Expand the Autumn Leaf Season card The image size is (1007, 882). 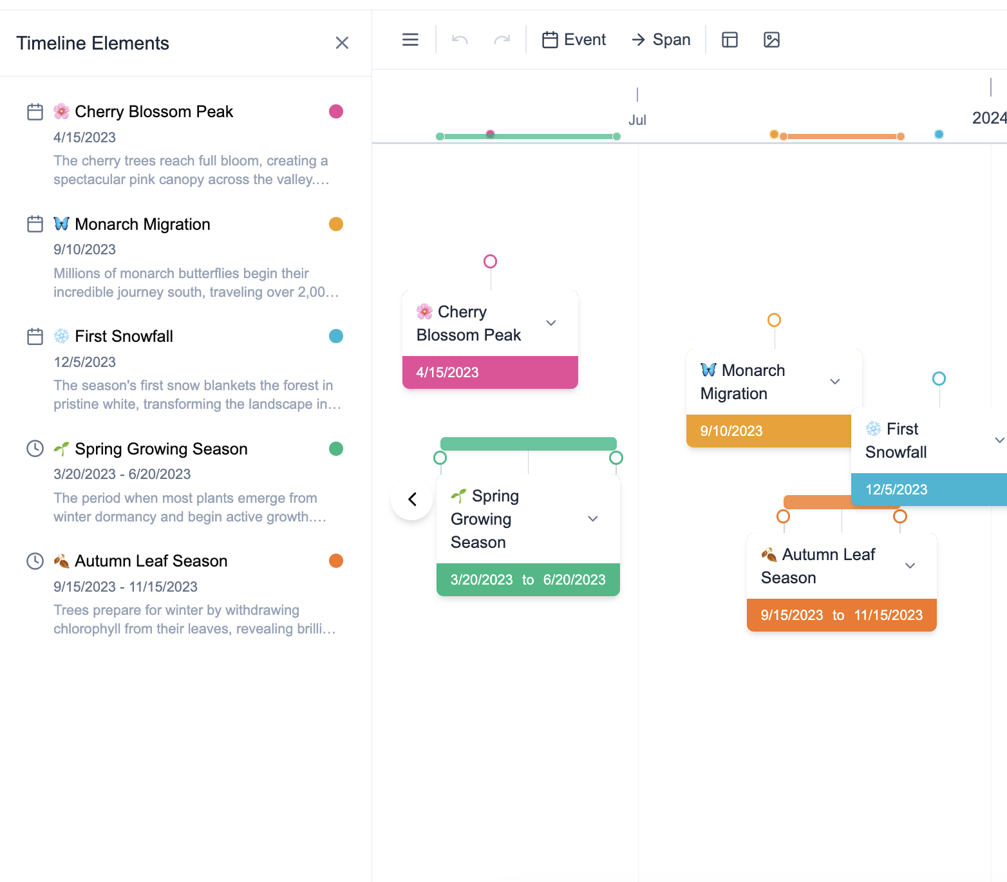[910, 566]
